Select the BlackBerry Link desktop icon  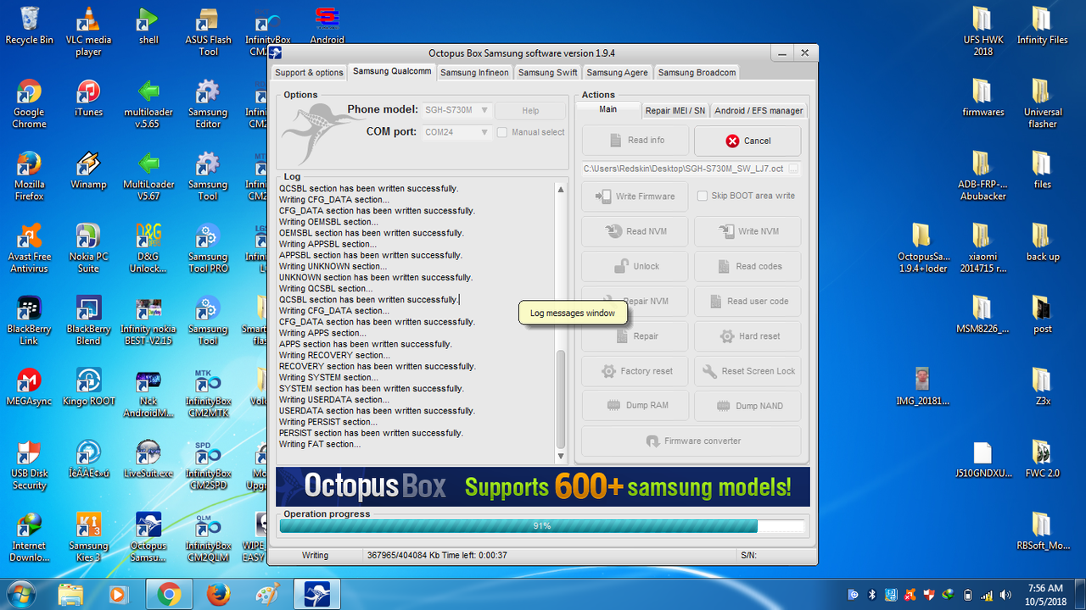pos(29,320)
